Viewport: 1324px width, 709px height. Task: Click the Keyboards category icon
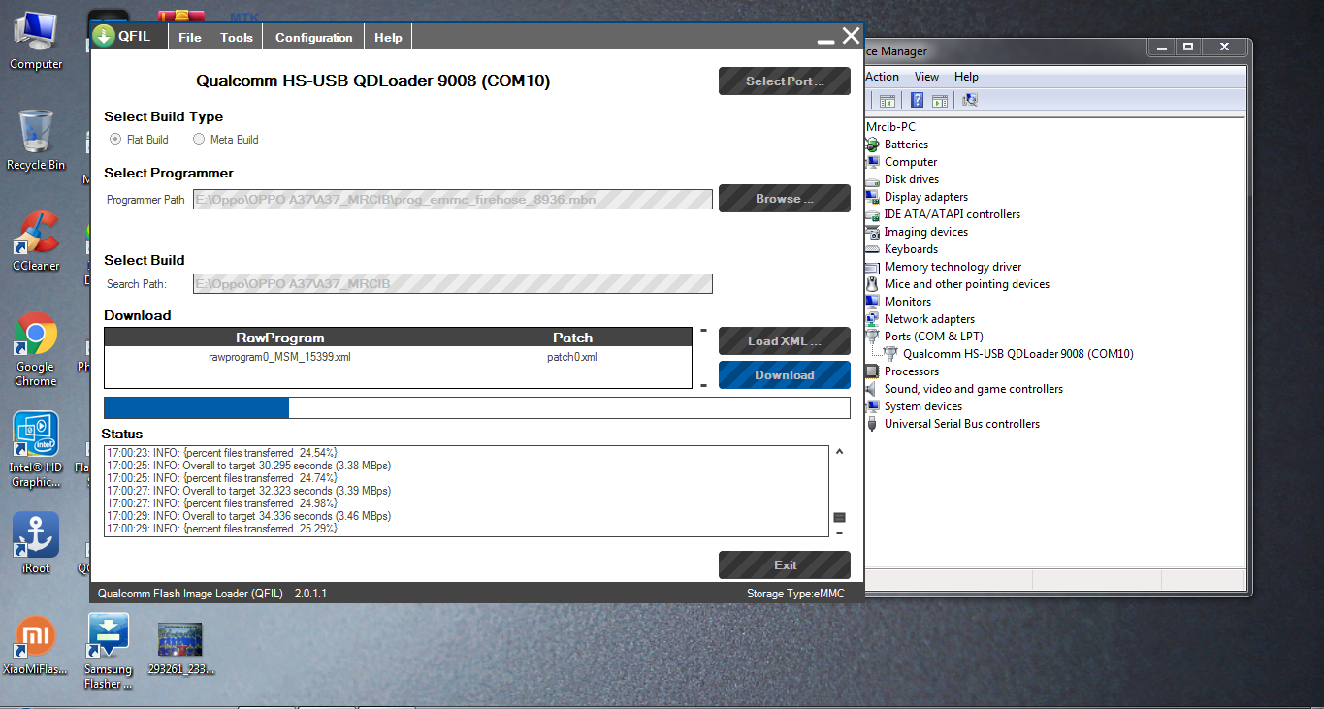pyautogui.click(x=873, y=249)
